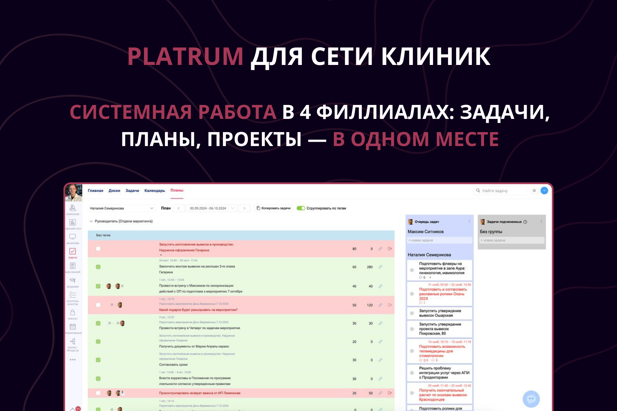Click the 'Найти задачу' search field
This screenshot has width=617, height=411.
click(501, 190)
